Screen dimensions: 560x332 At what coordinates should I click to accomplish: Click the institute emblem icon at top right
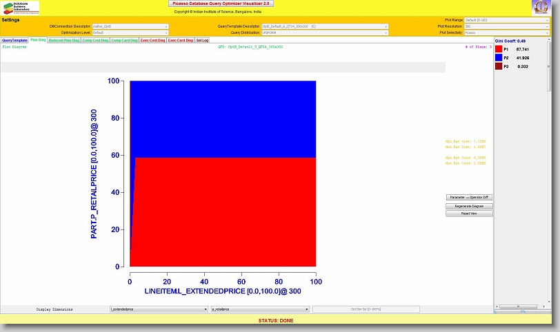(x=540, y=8)
